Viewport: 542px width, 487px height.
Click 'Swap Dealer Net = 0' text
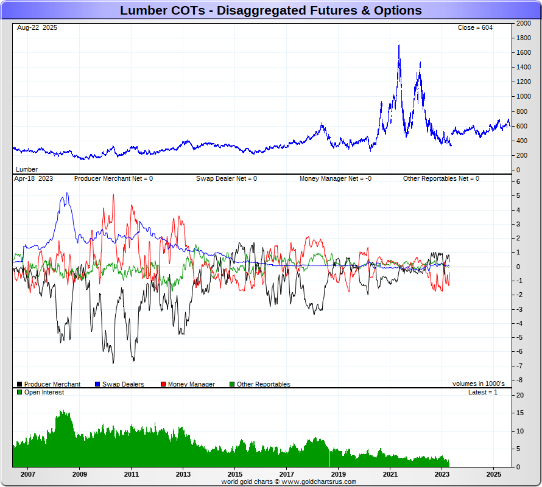[x=227, y=179]
